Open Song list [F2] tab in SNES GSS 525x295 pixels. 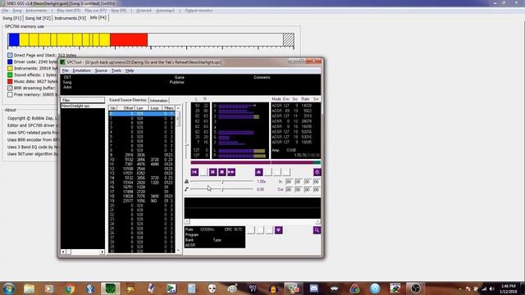[38, 18]
